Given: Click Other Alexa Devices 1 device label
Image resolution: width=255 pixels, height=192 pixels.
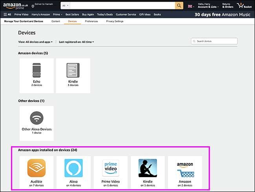Looking at the screenshot, I should [37, 131].
